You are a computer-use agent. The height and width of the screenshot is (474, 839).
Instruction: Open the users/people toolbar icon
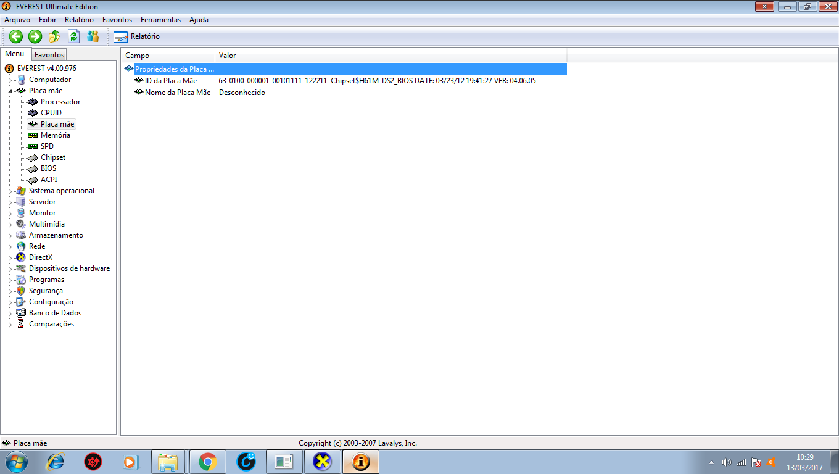tap(93, 36)
